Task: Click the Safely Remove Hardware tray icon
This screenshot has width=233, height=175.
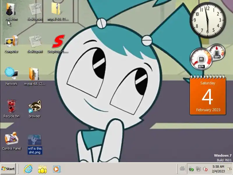Action: click(x=191, y=169)
